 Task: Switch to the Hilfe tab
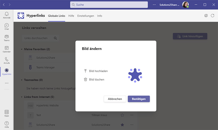tap(71, 16)
